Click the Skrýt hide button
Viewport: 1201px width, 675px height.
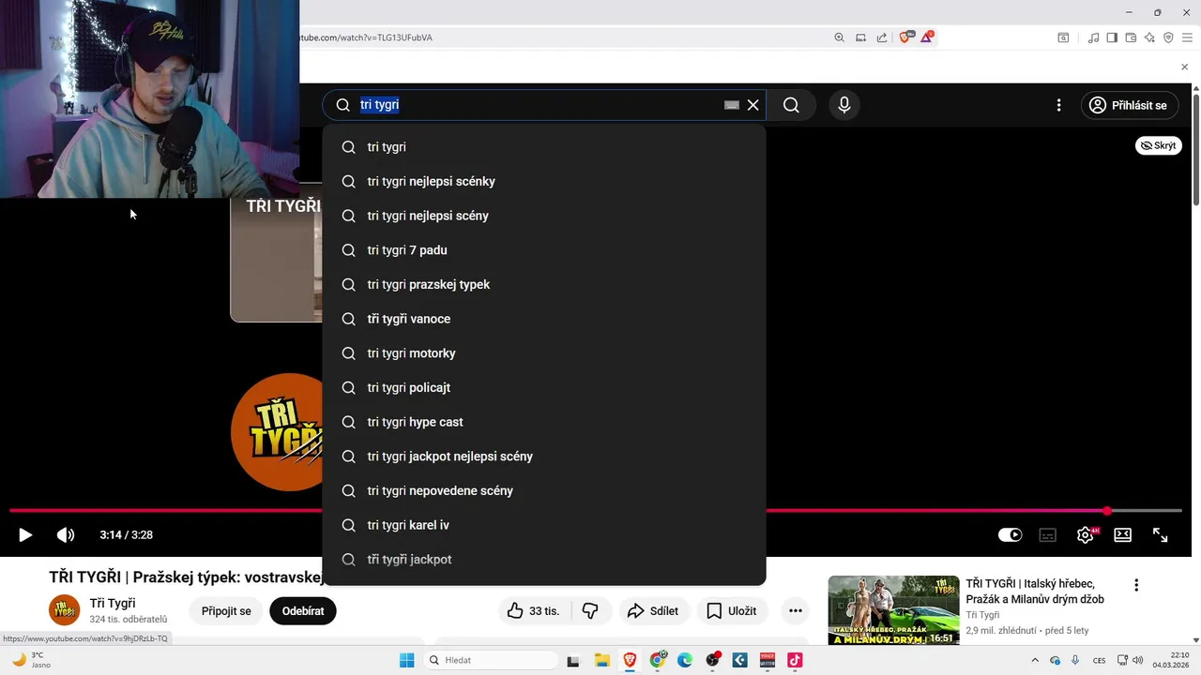pos(1159,145)
